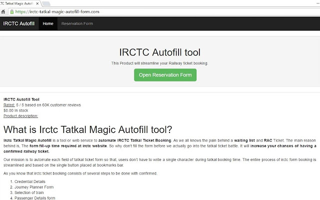
Task: Click the '$0.00 In stock' text
Action: [x=15, y=110]
